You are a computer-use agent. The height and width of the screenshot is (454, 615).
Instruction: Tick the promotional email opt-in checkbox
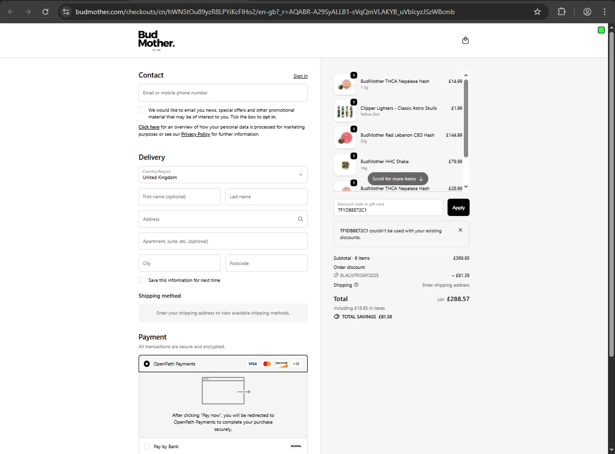tap(142, 110)
